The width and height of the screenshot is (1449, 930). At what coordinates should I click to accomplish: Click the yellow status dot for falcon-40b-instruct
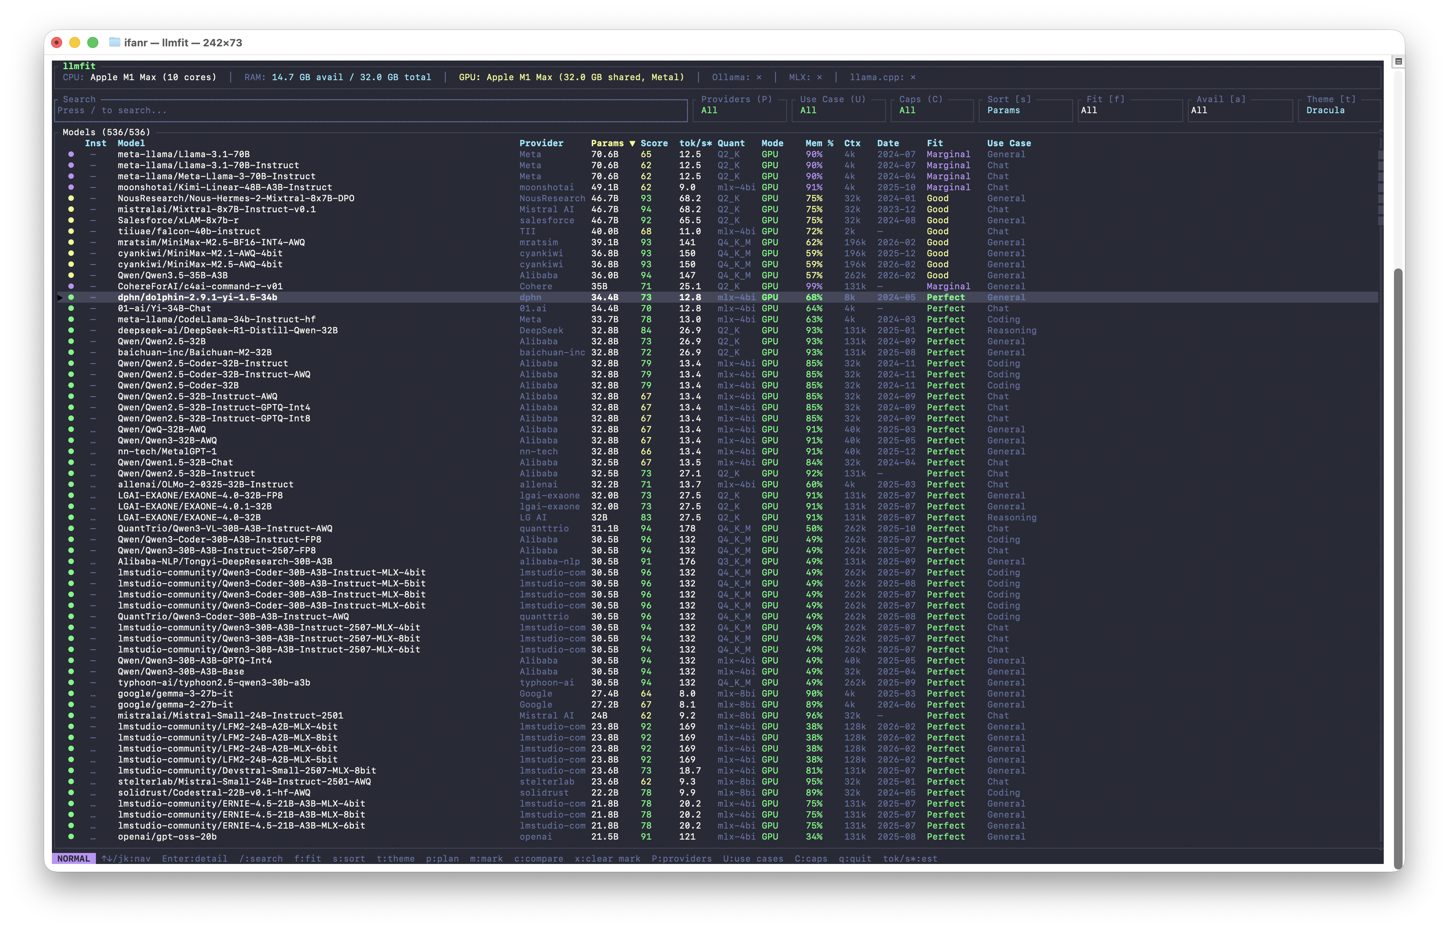click(x=71, y=231)
